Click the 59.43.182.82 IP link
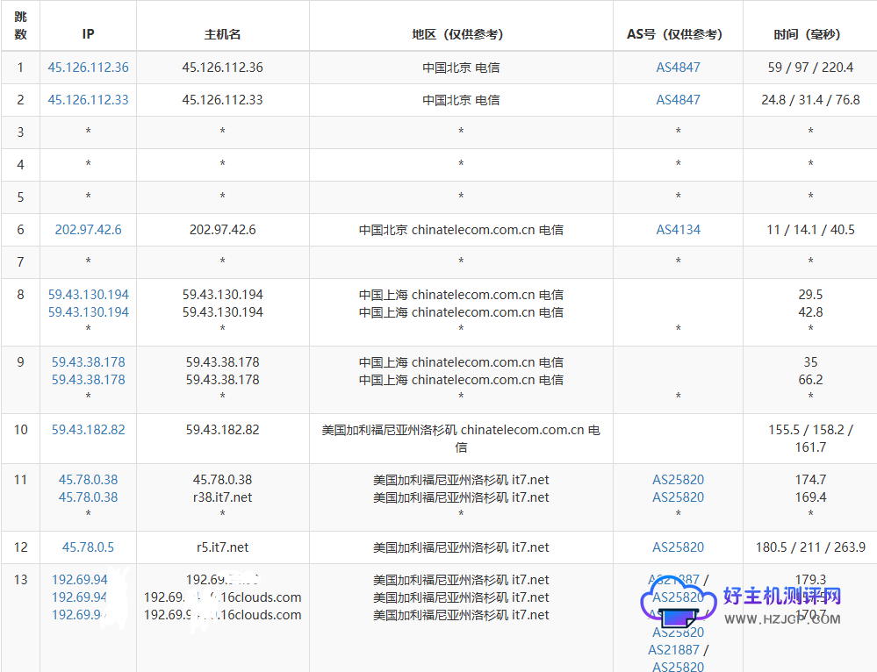Image resolution: width=877 pixels, height=672 pixels. [88, 430]
